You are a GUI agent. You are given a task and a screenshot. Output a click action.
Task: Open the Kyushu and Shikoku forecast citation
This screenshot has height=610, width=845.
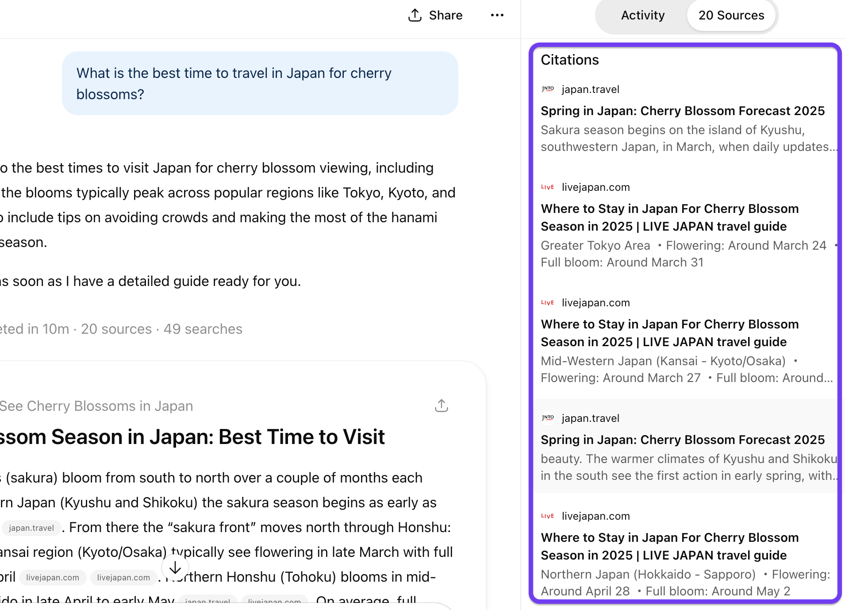click(682, 440)
